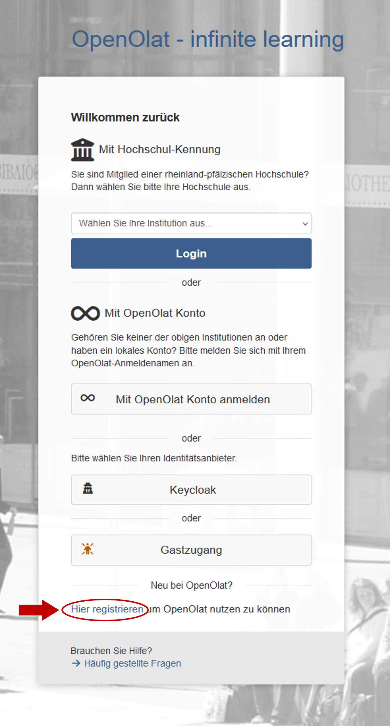Click the orange Gastzugang person icon
390x726 pixels.
point(87,549)
